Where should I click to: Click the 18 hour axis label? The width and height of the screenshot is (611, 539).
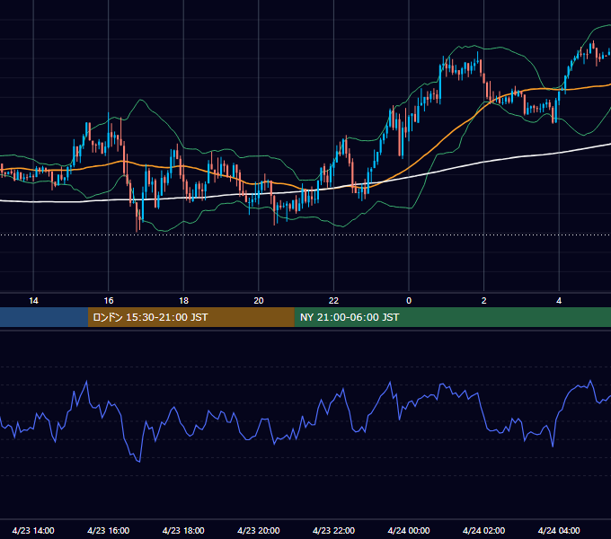(183, 301)
